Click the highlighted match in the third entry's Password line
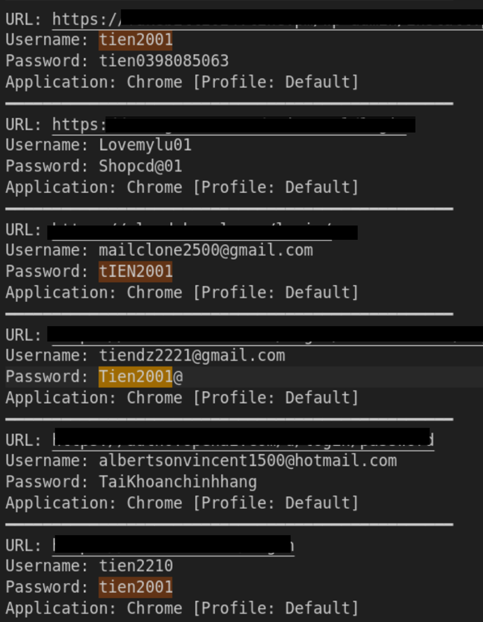The width and height of the screenshot is (483, 622). tap(136, 272)
